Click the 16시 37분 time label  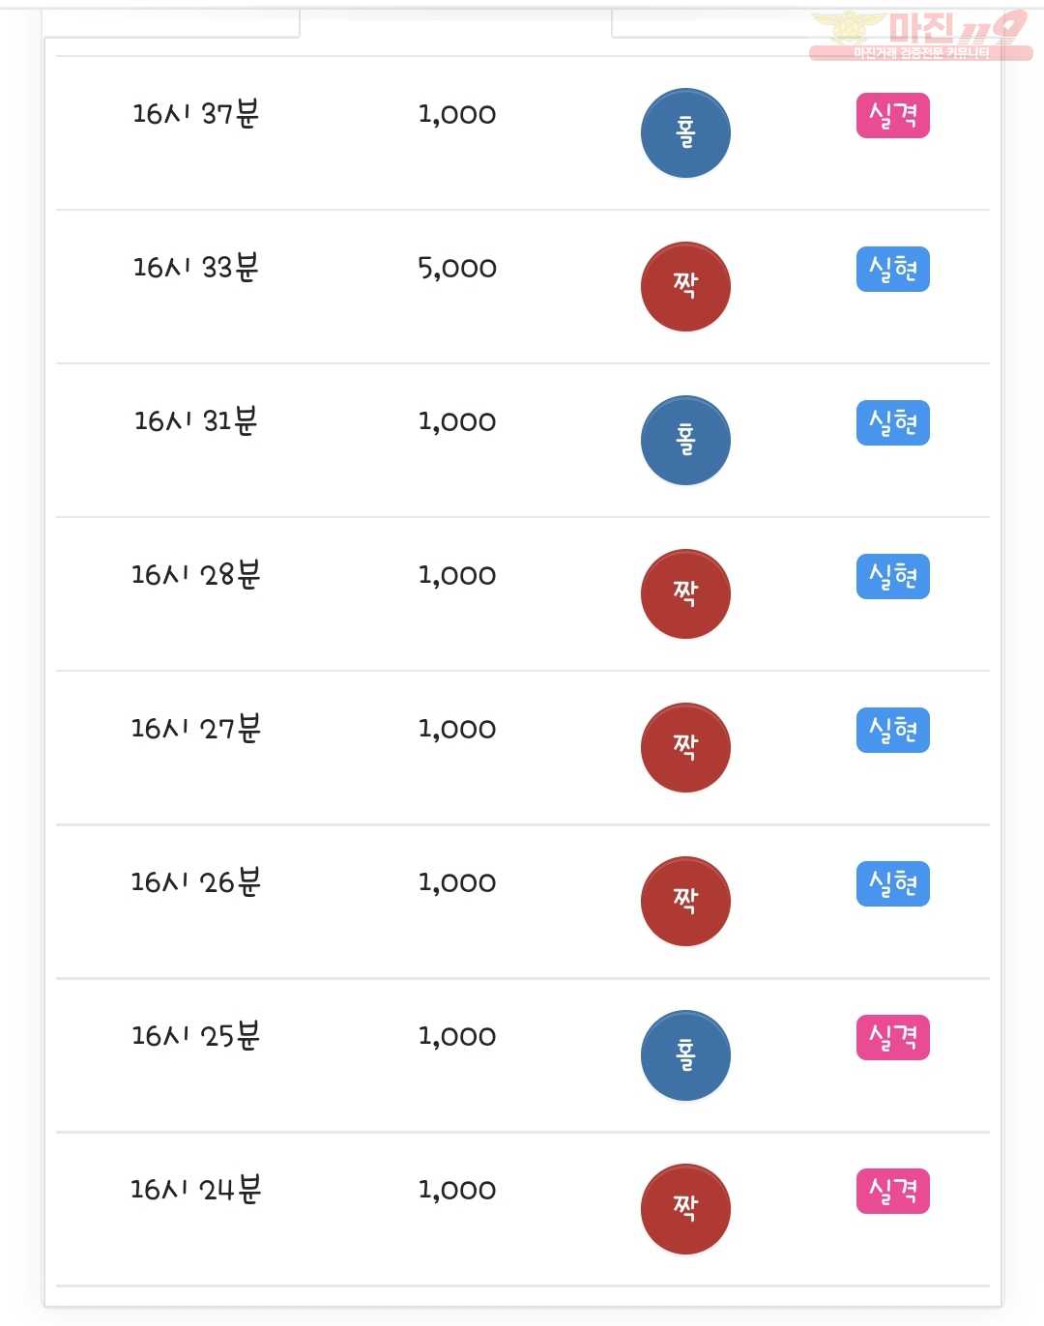point(196,113)
